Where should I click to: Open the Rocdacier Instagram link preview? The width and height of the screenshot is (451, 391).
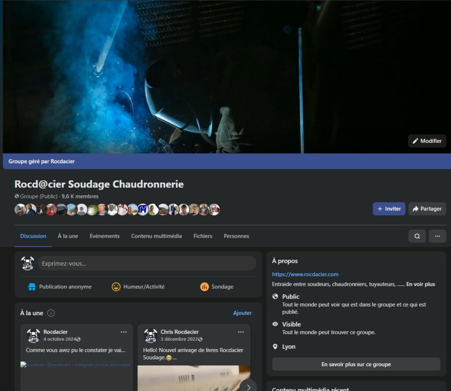point(77,376)
